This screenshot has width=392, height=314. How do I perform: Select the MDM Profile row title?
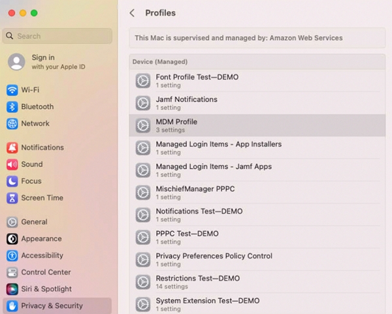pos(176,121)
